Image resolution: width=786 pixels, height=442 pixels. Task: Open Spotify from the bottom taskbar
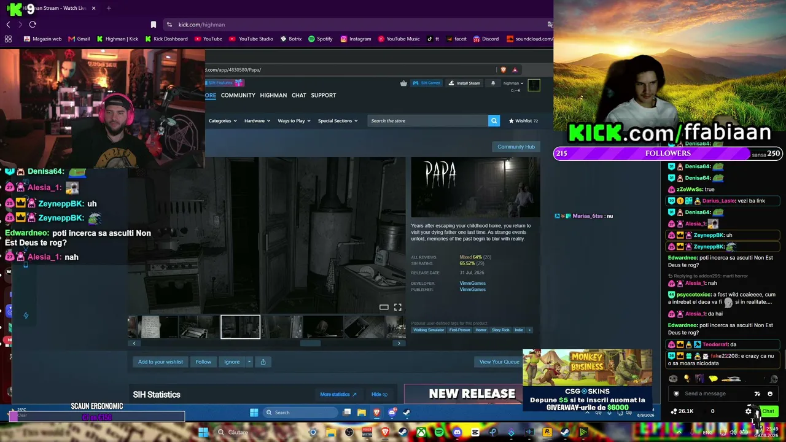(439, 432)
